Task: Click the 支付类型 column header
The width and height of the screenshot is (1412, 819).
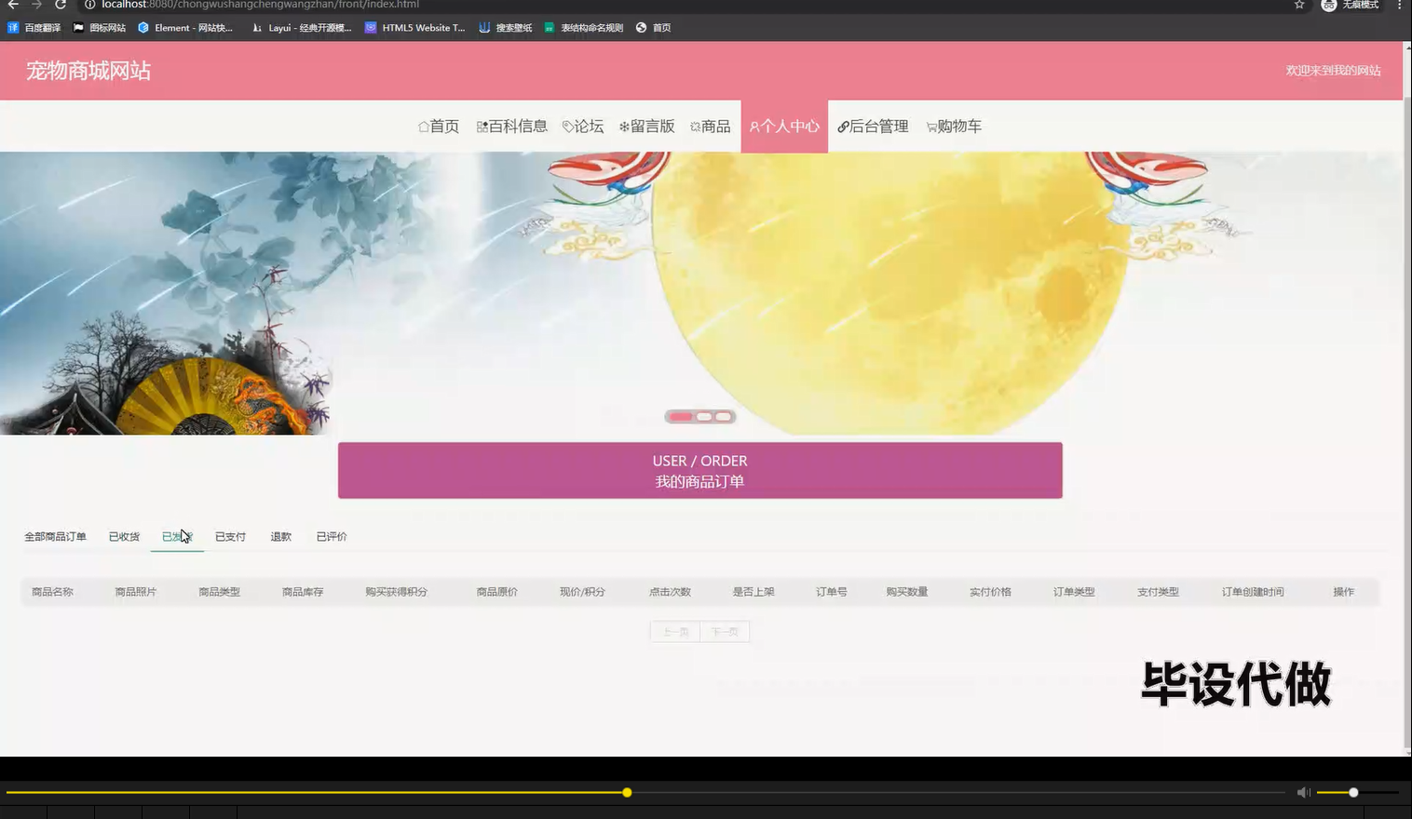Action: 1158,592
